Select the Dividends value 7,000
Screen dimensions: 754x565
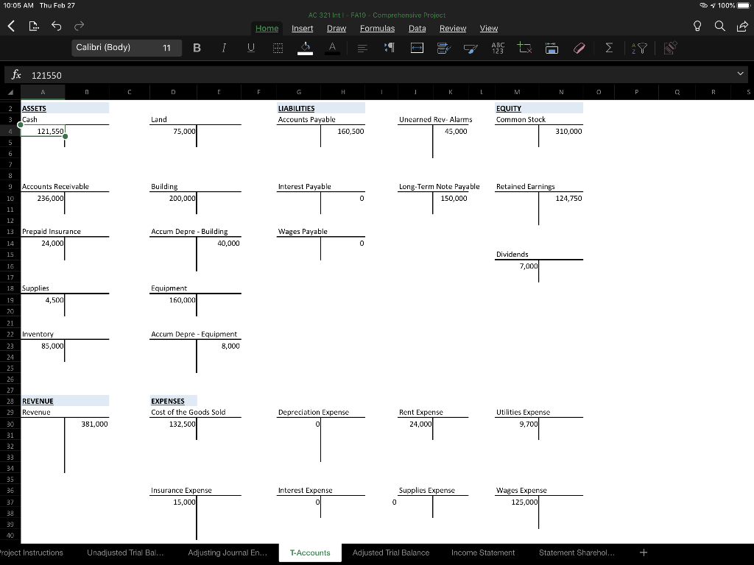[517, 266]
